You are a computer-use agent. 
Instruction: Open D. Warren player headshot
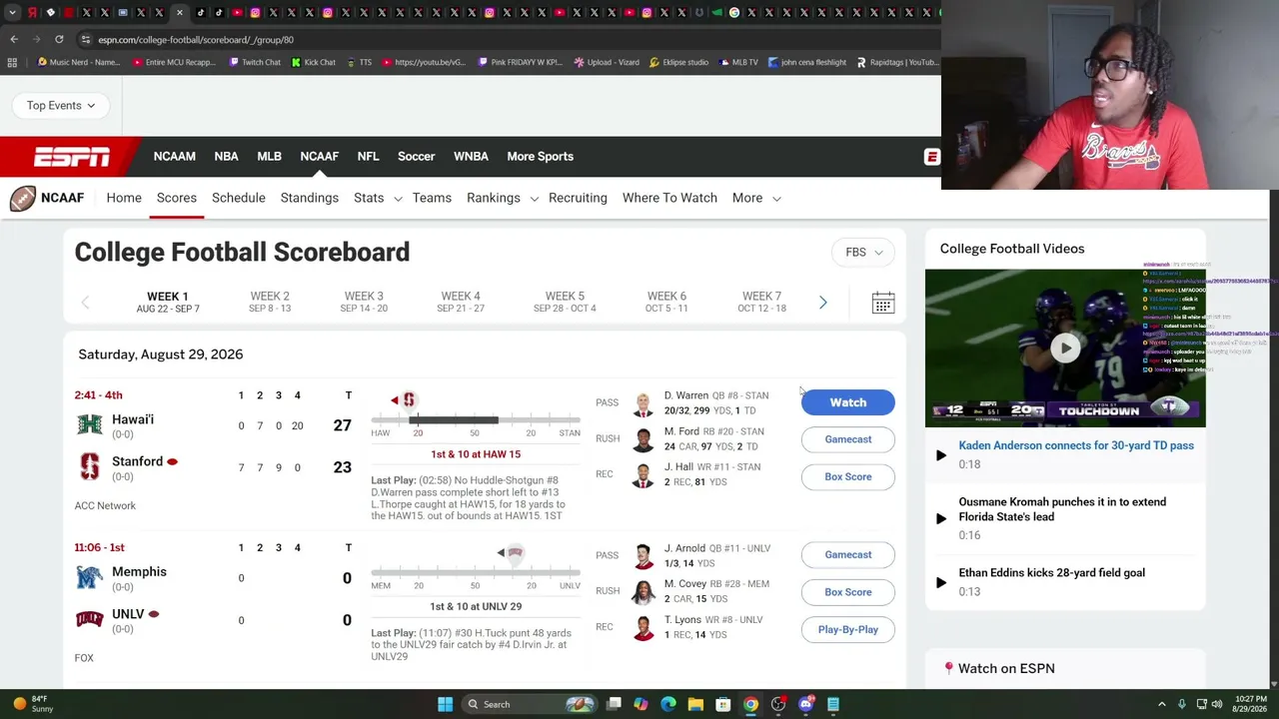(x=643, y=403)
